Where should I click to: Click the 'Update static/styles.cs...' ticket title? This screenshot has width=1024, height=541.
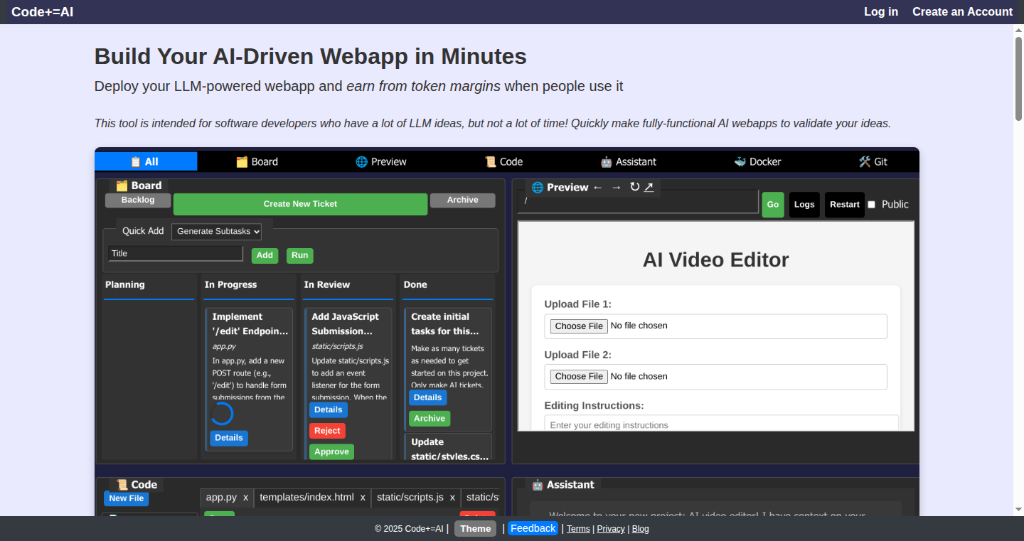point(449,449)
